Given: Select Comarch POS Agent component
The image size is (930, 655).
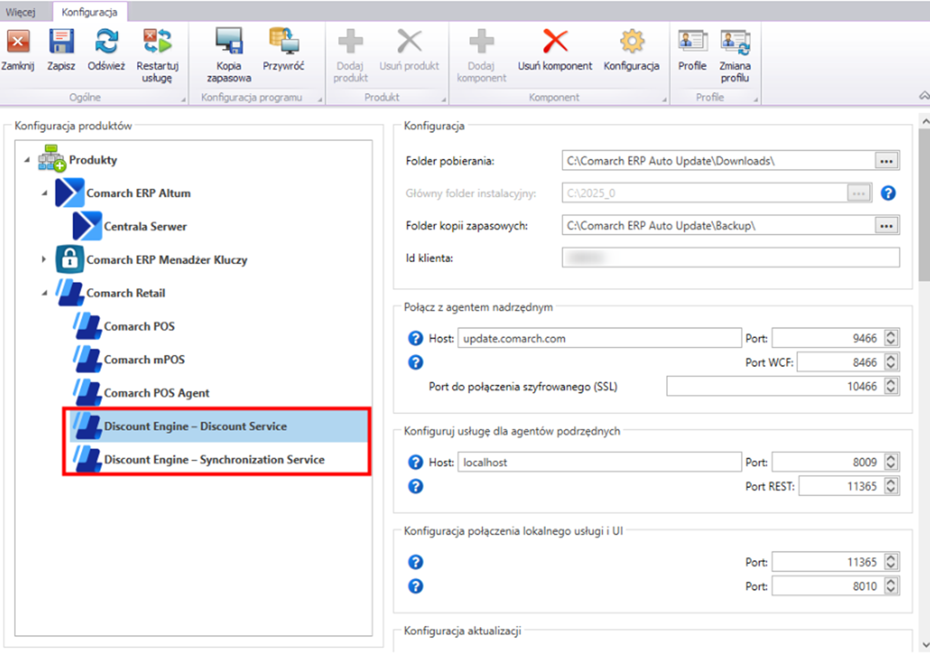Looking at the screenshot, I should pyautogui.click(x=156, y=393).
